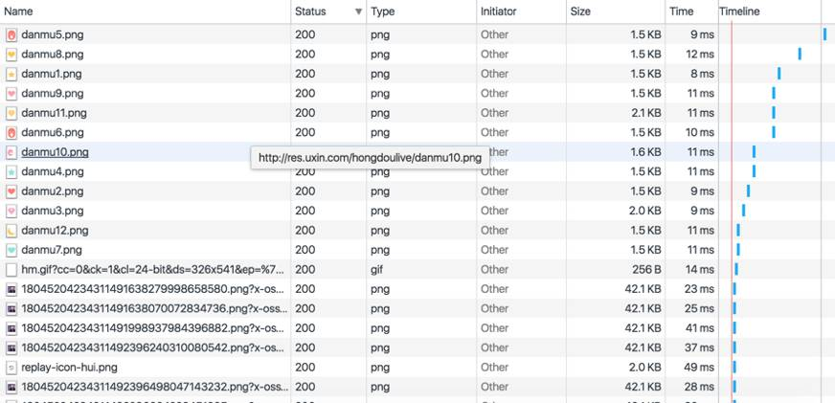
Task: Sort by the Type column header
Action: pyautogui.click(x=383, y=11)
